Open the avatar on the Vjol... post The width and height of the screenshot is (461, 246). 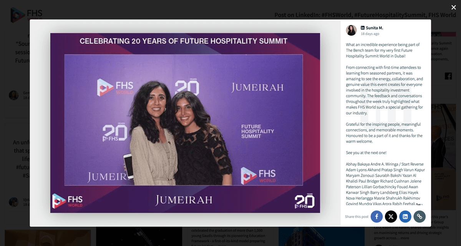coord(14,202)
